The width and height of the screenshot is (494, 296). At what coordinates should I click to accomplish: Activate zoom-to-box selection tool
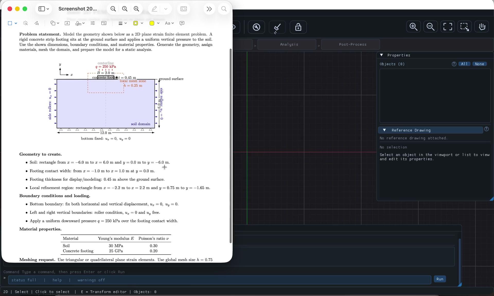tap(464, 27)
